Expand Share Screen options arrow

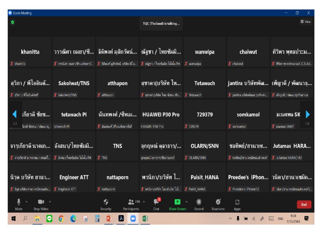click(x=187, y=202)
